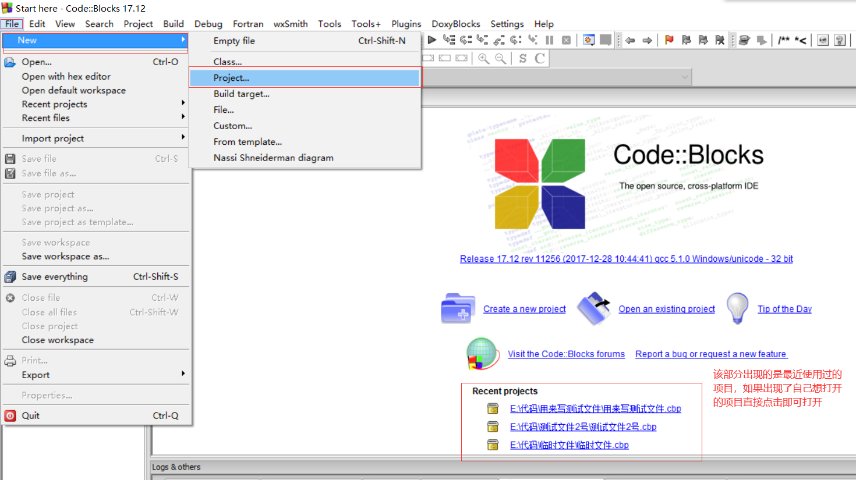
Task: Select Close workspace entry
Action: [x=94, y=340]
